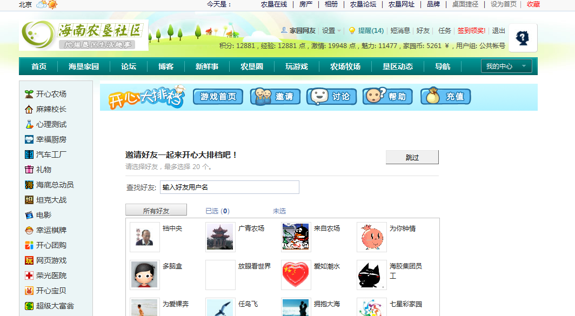Go to 首页 in main navigation
This screenshot has height=316, width=575.
tap(39, 66)
